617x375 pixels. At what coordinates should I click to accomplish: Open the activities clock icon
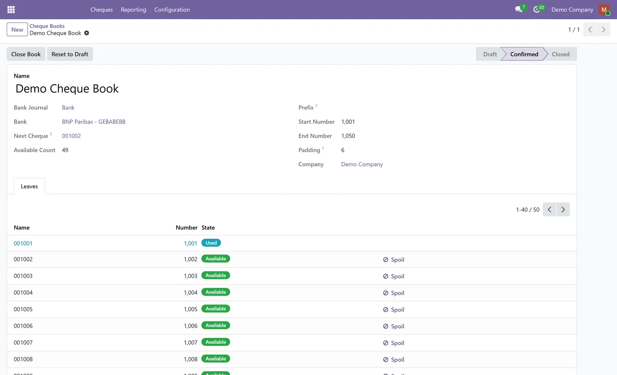(536, 9)
